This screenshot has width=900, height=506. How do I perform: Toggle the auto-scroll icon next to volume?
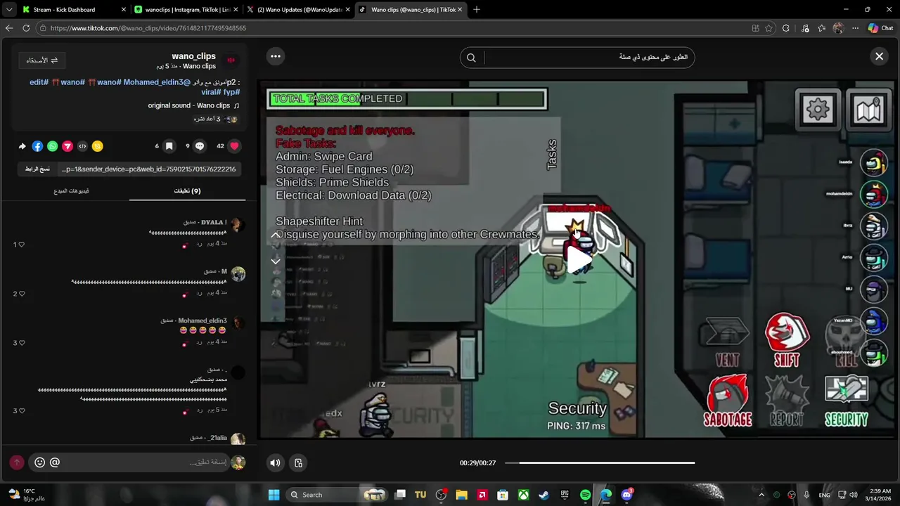pos(298,462)
